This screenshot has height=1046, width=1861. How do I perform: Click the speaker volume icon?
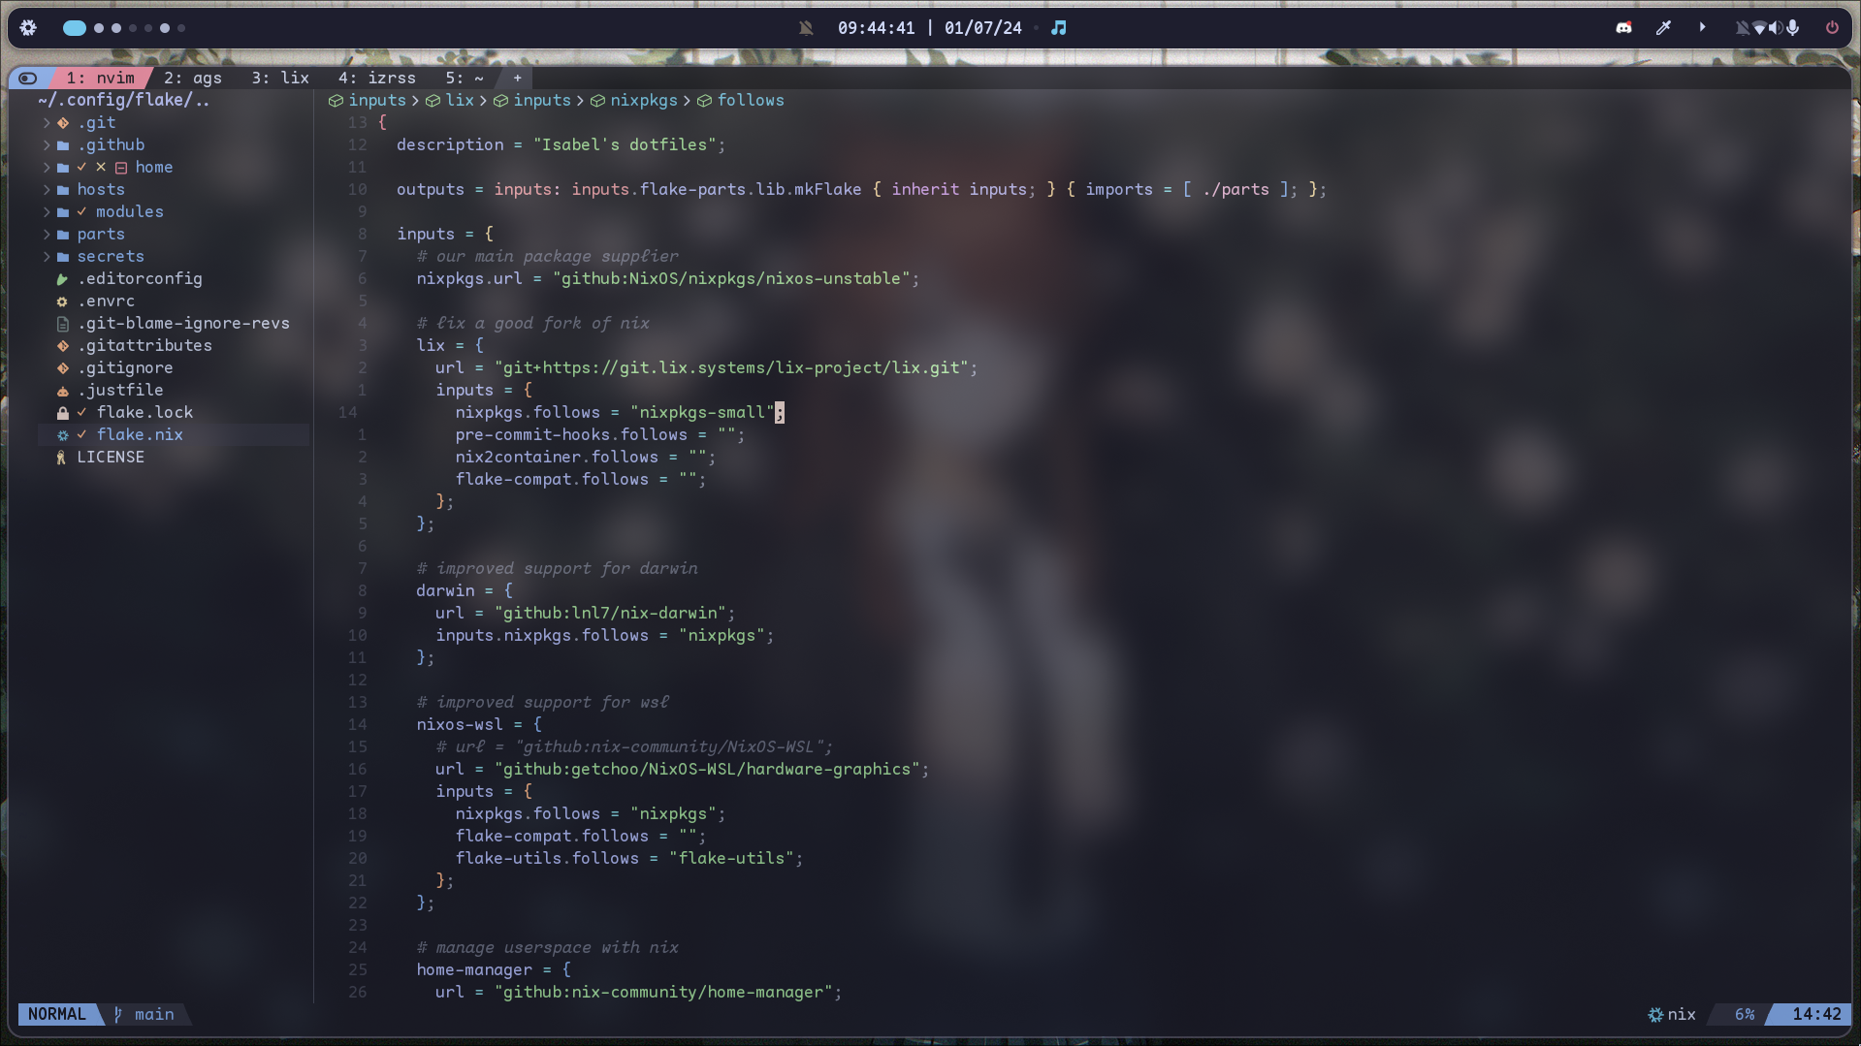coord(1775,27)
